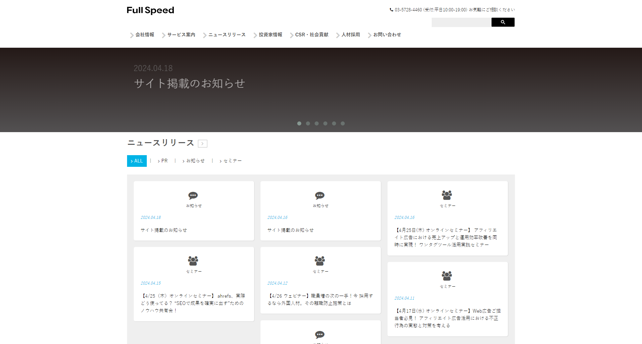This screenshot has width=642, height=344.
Task: Click the chevron before 会社情報
Action: [132, 35]
